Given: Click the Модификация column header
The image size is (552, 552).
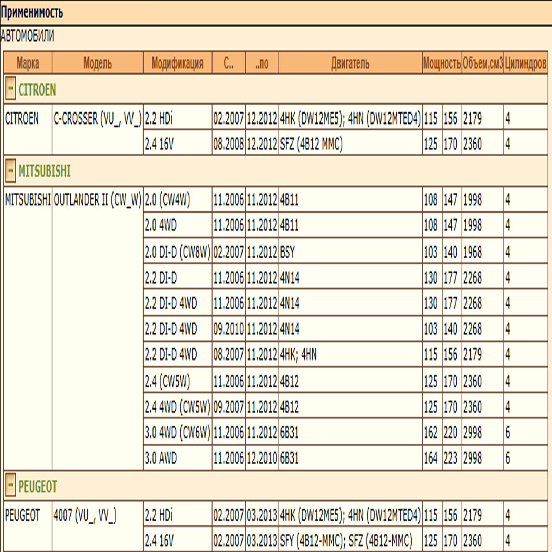Looking at the screenshot, I should 177,63.
